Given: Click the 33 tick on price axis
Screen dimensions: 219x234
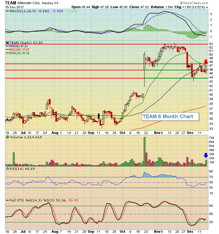Looking at the screenshot, I should [x=211, y=129].
